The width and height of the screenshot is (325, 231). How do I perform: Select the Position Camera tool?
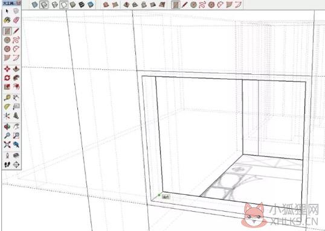pyautogui.click(x=7, y=156)
